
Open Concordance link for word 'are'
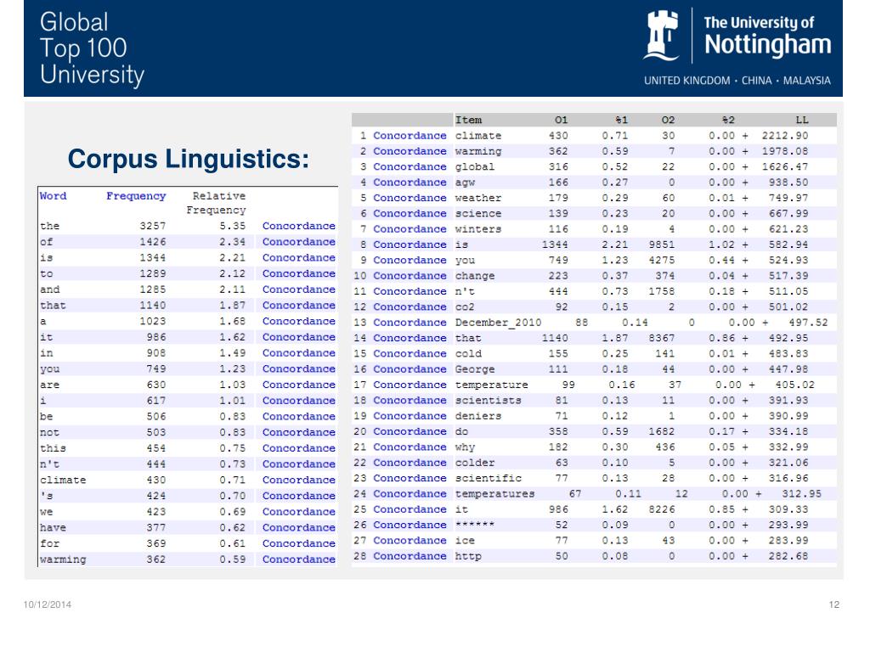point(298,385)
